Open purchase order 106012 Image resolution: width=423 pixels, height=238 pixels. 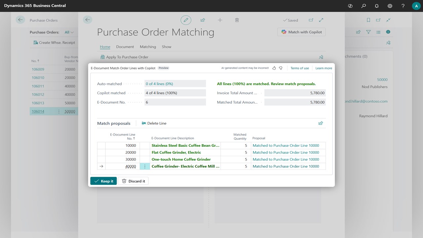(x=38, y=95)
